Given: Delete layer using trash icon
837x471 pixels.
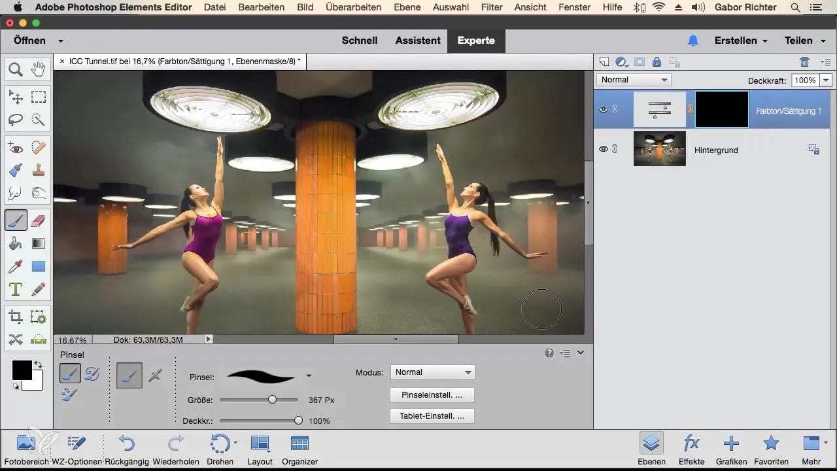Looking at the screenshot, I should pos(804,62).
